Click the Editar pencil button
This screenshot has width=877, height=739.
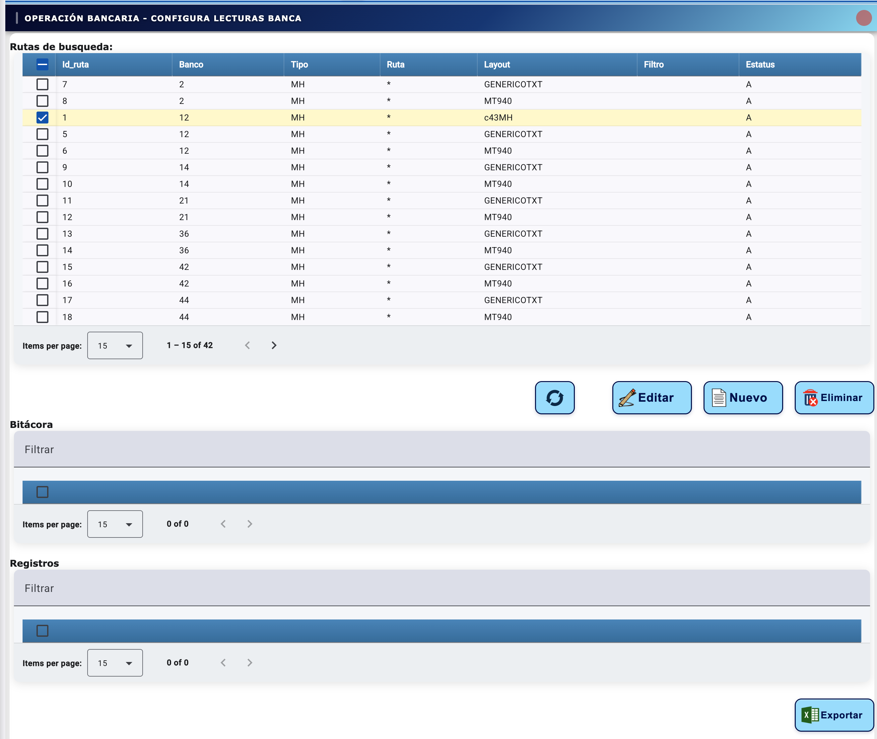[651, 398]
